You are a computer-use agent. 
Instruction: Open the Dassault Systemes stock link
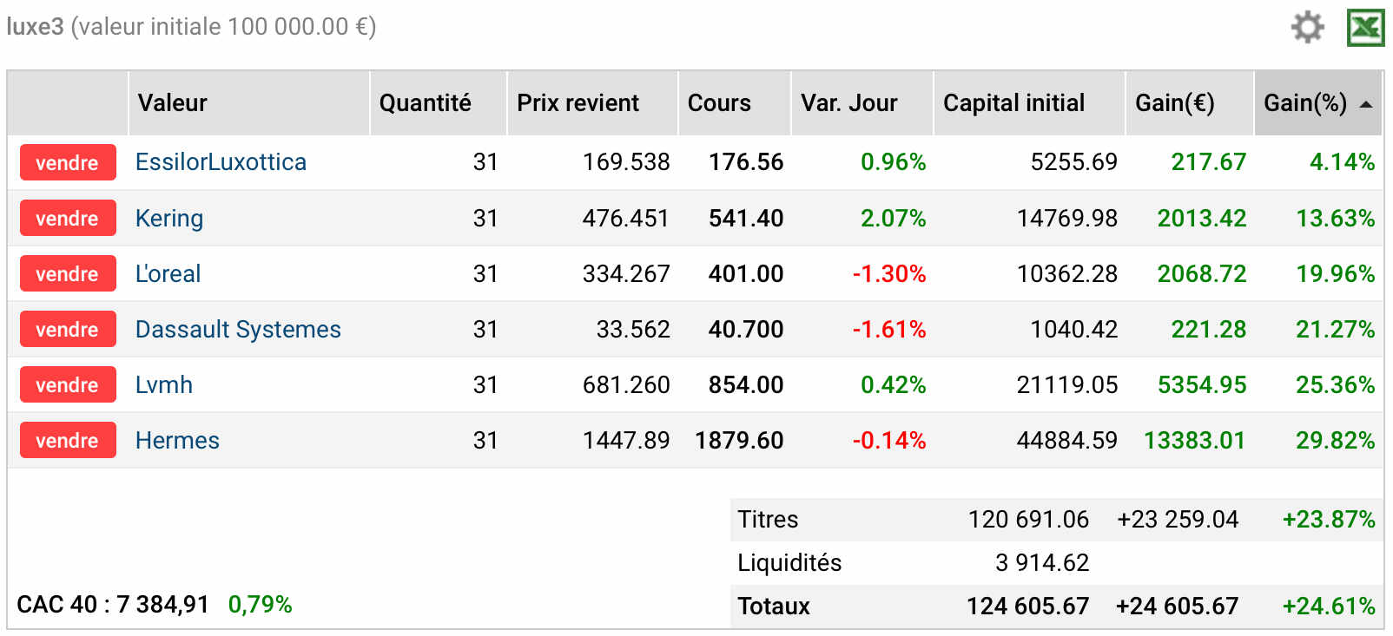(238, 329)
